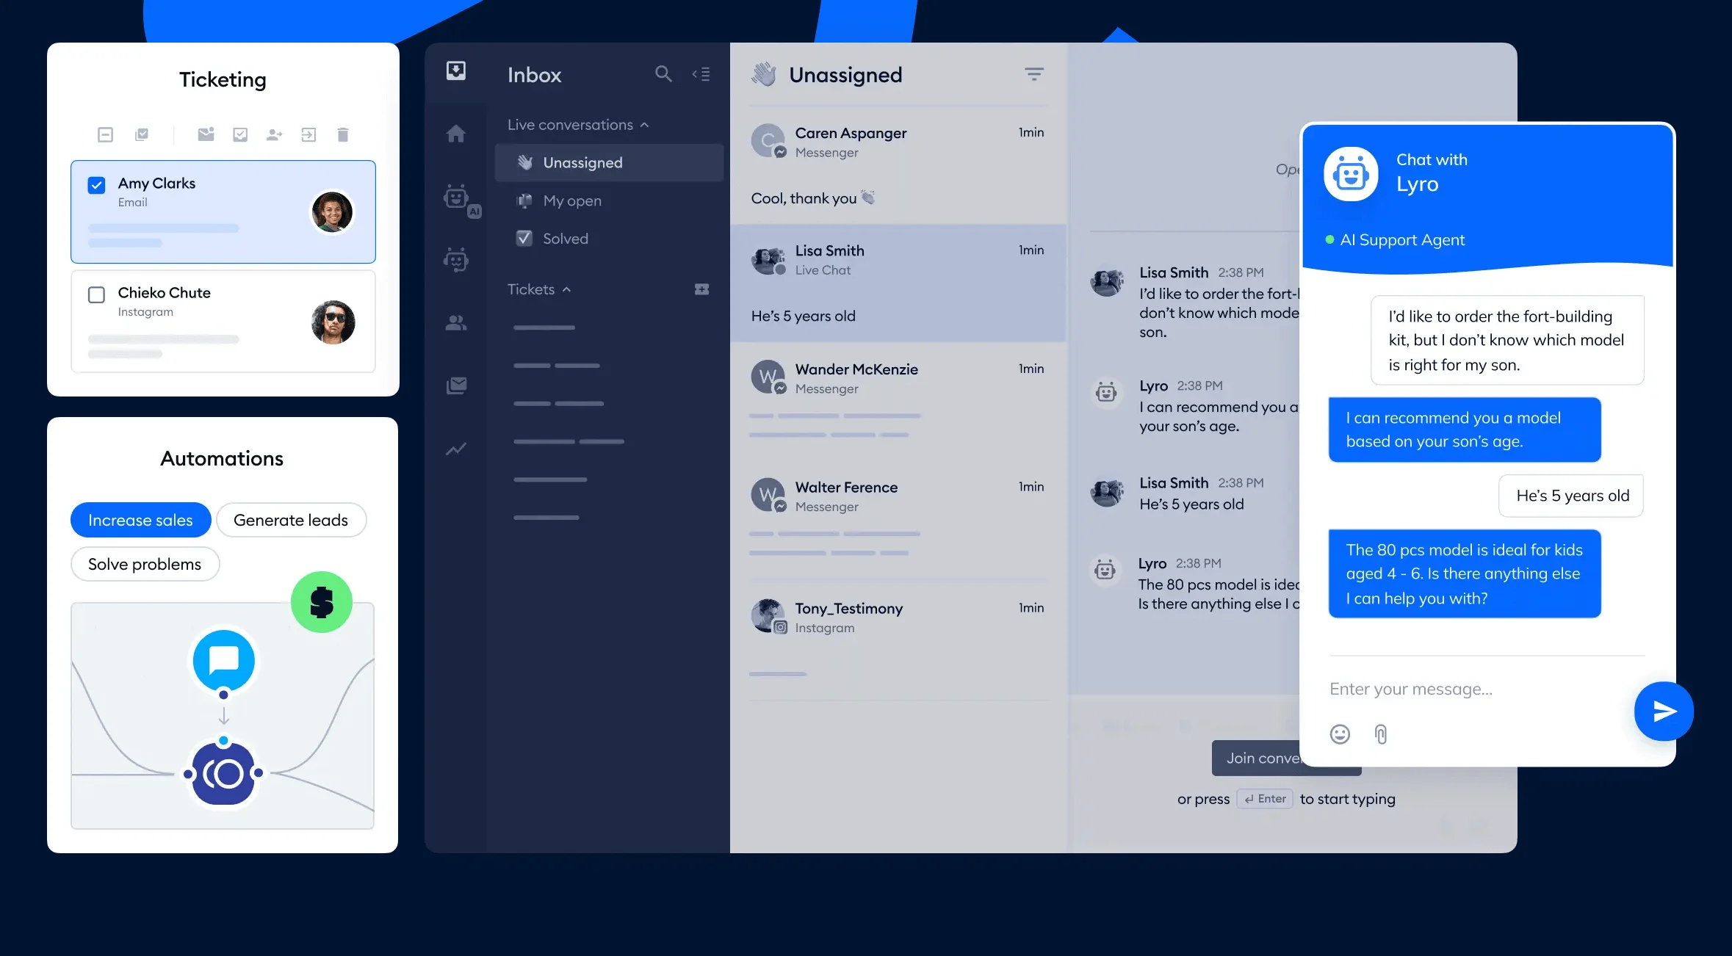Click the Lyro bot avatar in chat header
The image size is (1732, 956).
[x=1351, y=175]
